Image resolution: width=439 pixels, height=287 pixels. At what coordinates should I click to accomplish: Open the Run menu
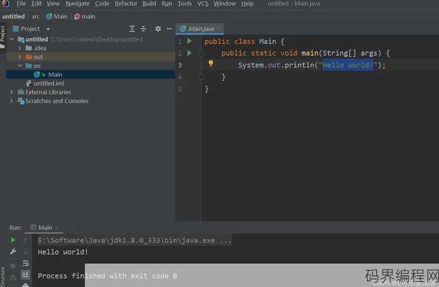click(x=167, y=4)
